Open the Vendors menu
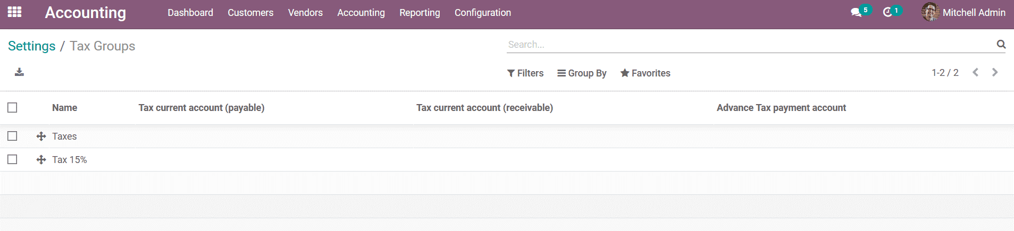Viewport: 1014px width, 231px height. (x=305, y=13)
